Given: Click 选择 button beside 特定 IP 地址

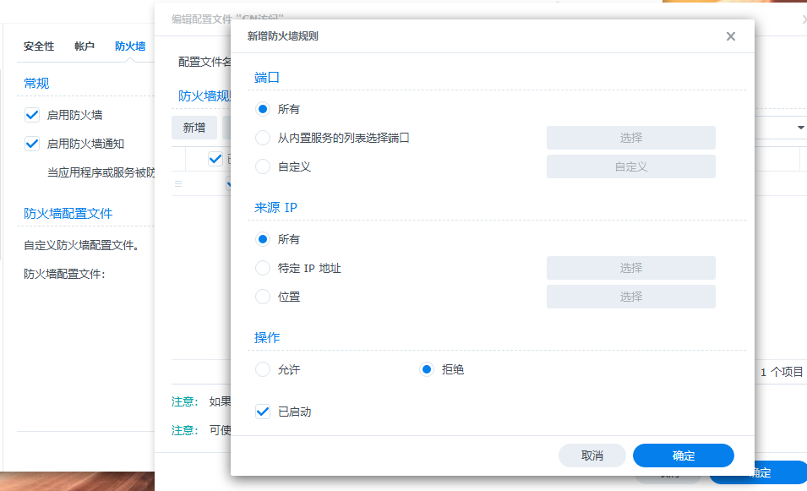Looking at the screenshot, I should (630, 268).
